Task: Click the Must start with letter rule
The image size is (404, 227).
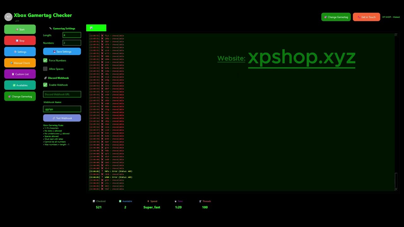Action: point(53,139)
